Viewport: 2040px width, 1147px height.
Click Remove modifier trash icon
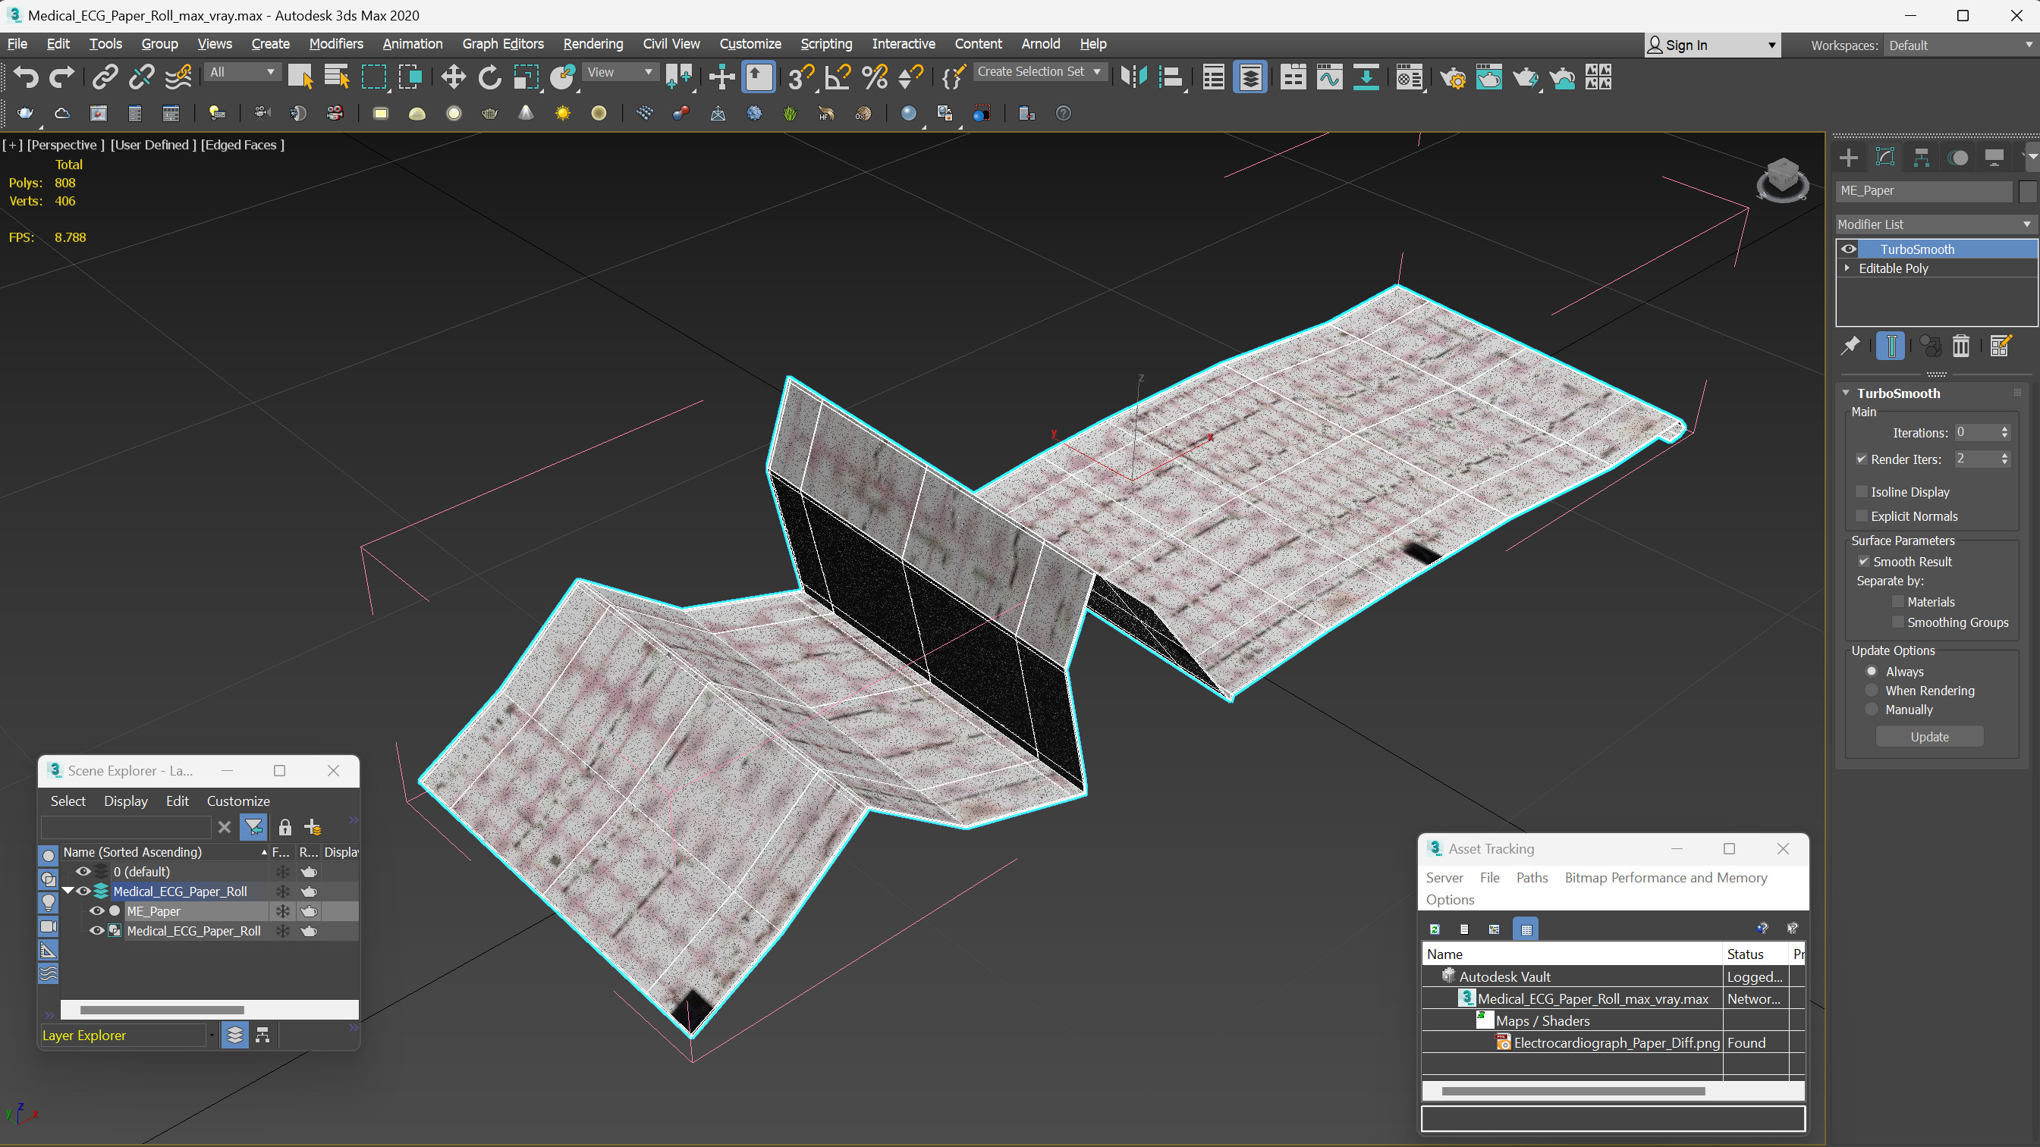point(1961,346)
